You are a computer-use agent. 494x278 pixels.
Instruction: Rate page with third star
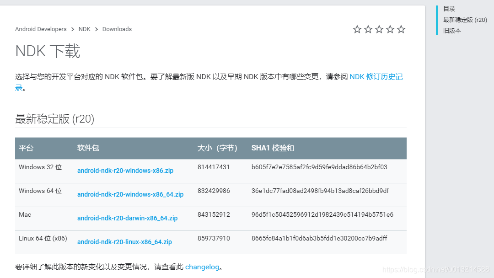379,29
